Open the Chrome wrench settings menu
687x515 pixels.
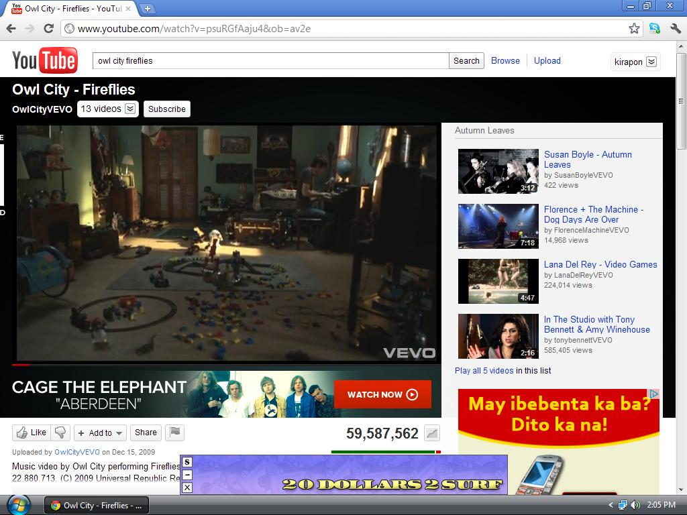coord(675,29)
